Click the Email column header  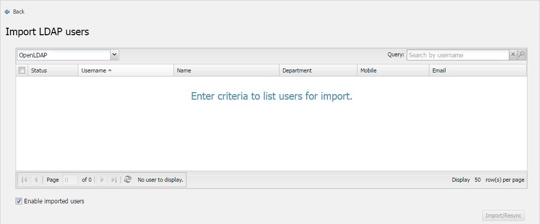[x=438, y=70]
